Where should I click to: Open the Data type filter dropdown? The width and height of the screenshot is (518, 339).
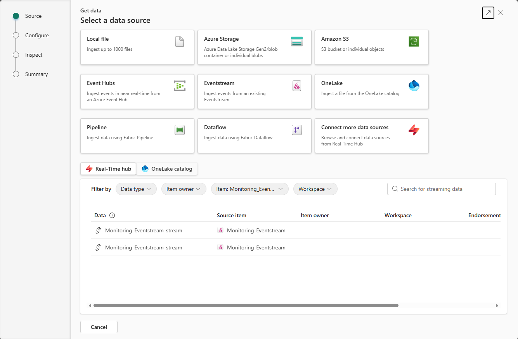136,189
